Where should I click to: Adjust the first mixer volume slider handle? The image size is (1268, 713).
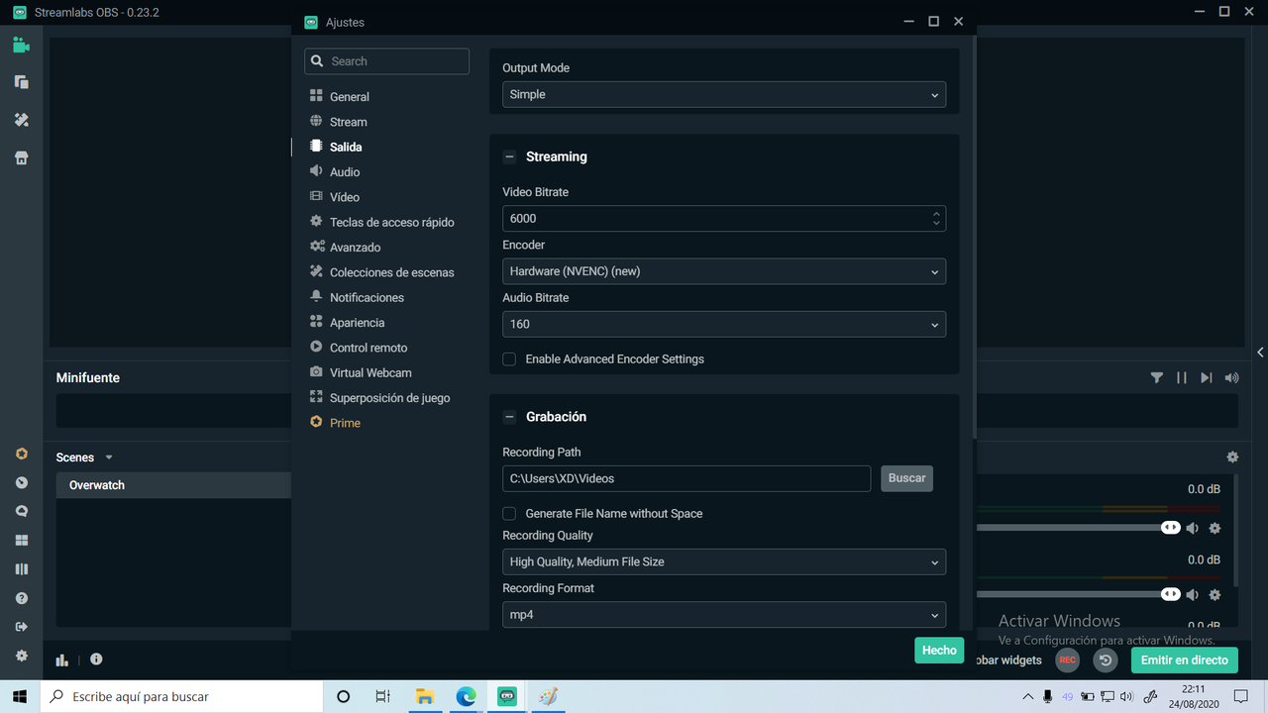(1171, 528)
